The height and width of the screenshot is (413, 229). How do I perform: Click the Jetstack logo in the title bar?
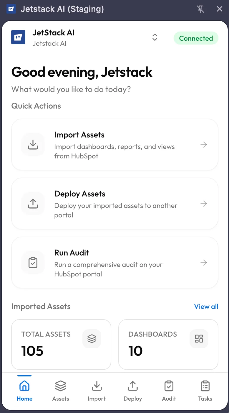[11, 9]
